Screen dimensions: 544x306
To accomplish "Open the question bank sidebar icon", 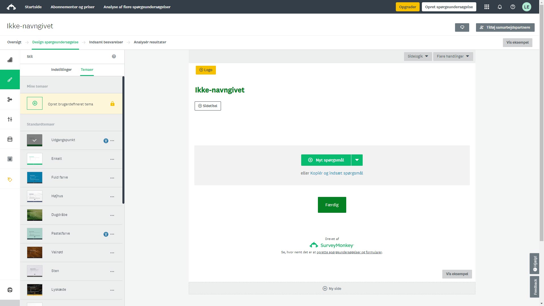I will [x=10, y=139].
